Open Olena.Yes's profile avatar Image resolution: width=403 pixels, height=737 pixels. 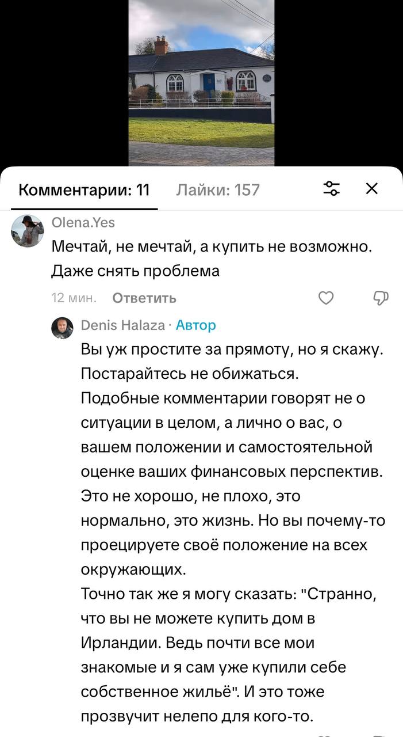tap(28, 231)
